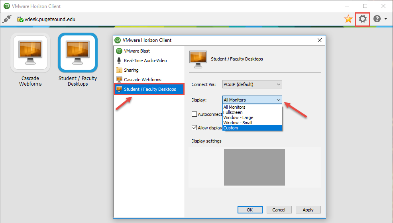Choose Custom display option
The width and height of the screenshot is (393, 223).
[252, 128]
